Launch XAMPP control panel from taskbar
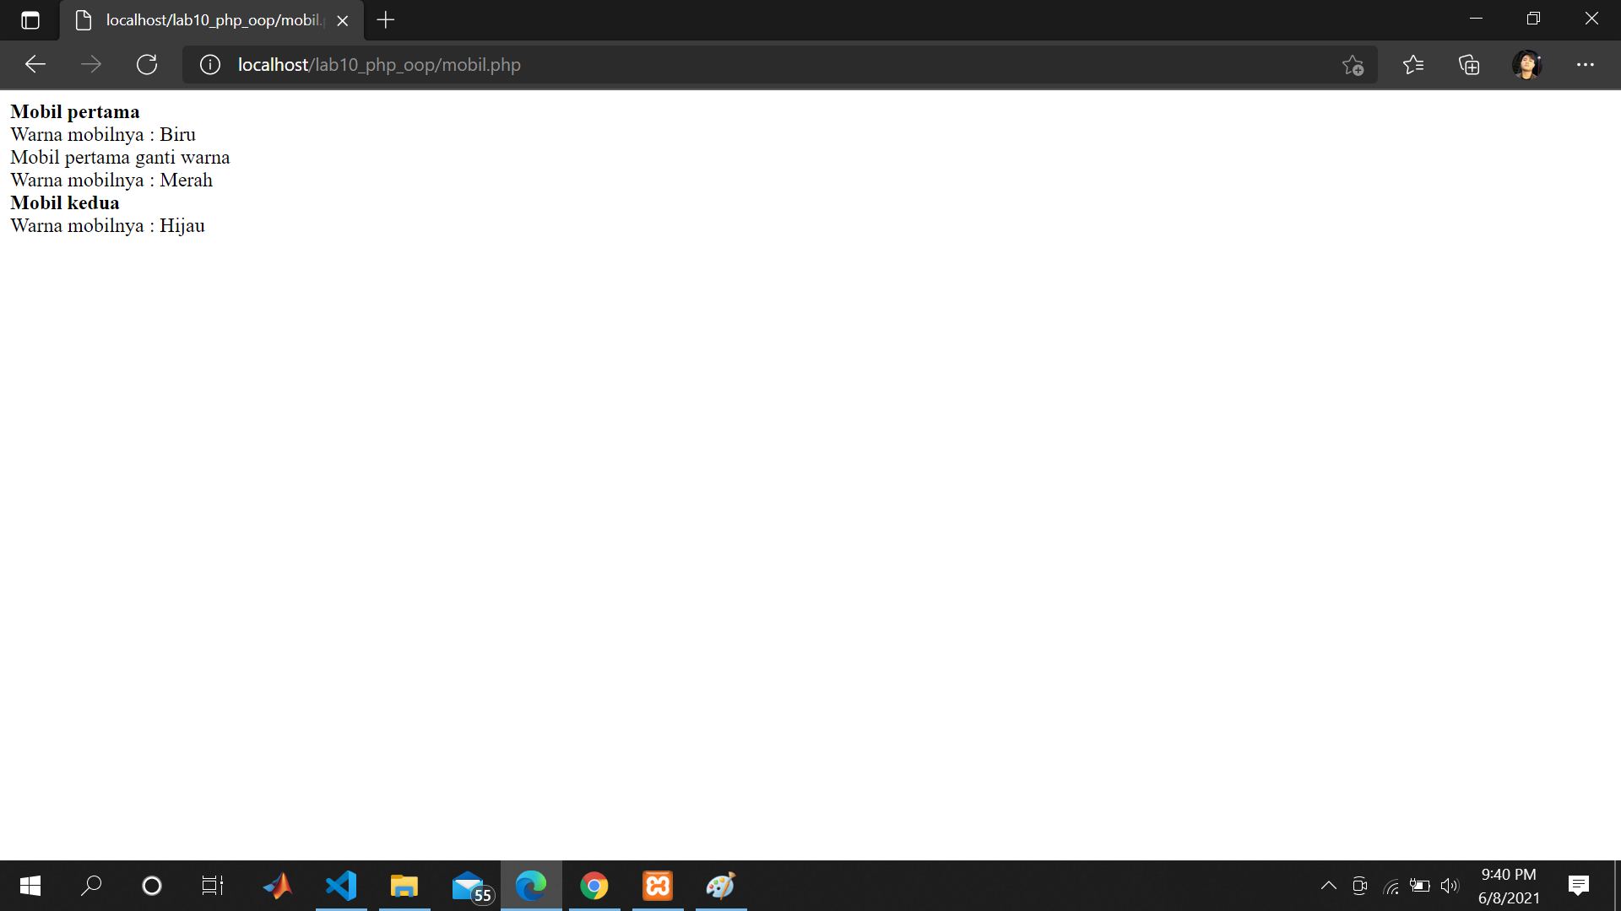Image resolution: width=1621 pixels, height=911 pixels. point(657,885)
